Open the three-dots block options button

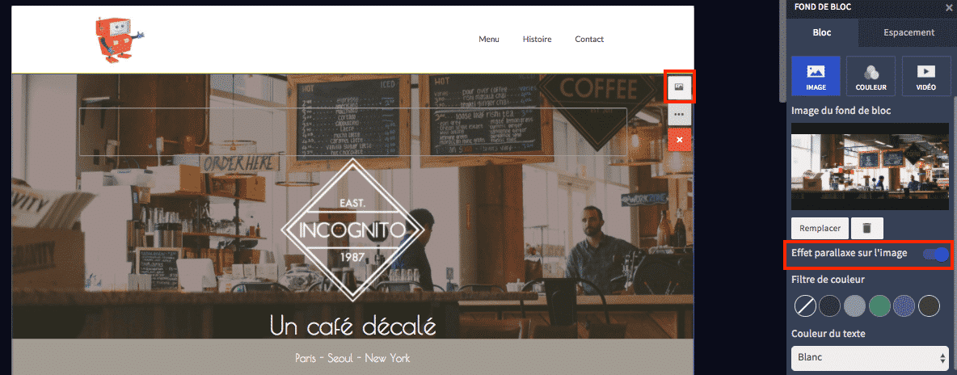(679, 114)
